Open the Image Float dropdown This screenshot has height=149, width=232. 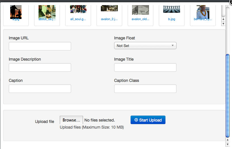point(145,46)
